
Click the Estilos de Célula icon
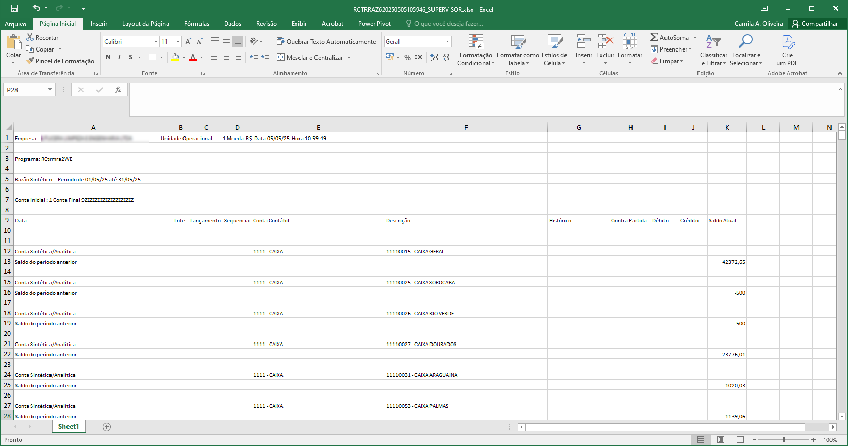pyautogui.click(x=555, y=42)
